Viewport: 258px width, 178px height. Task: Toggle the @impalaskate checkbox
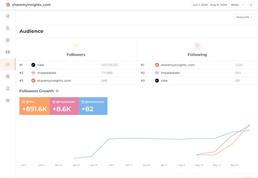coord(54,102)
